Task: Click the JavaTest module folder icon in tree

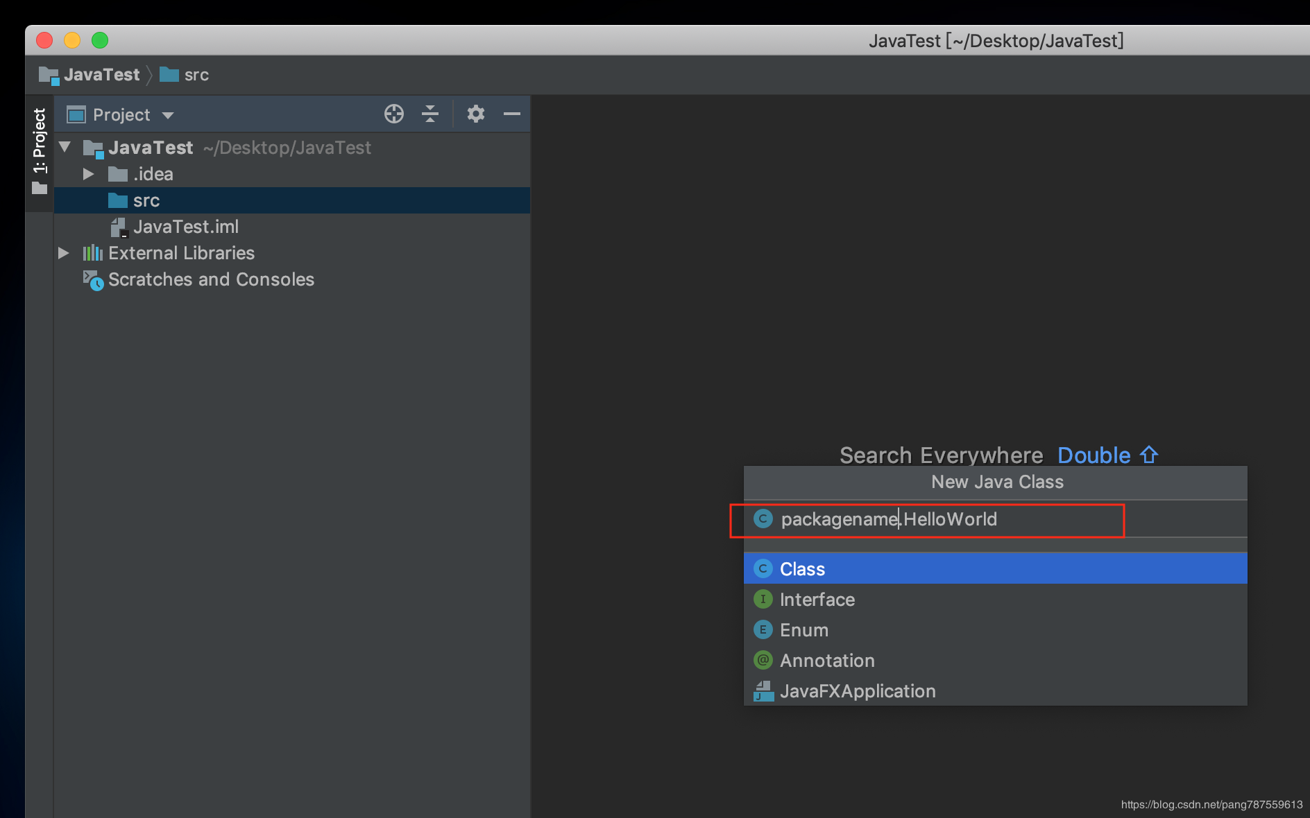Action: click(93, 148)
